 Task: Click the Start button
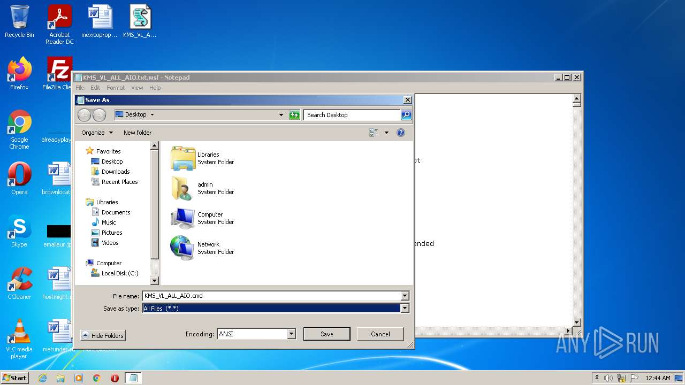click(x=15, y=378)
